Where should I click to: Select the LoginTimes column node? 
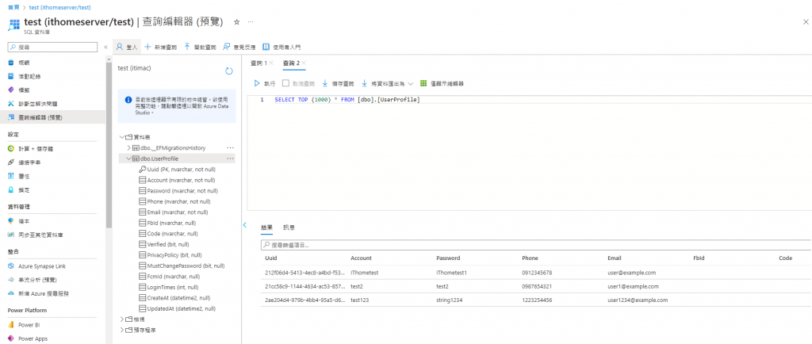point(170,287)
